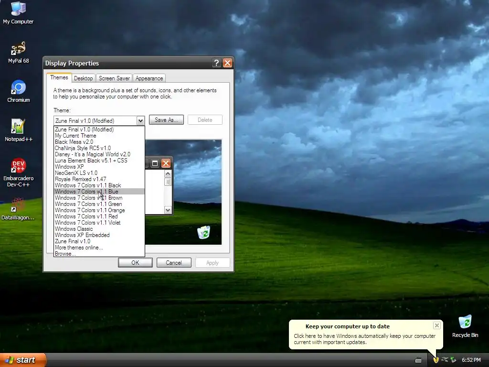This screenshot has height=367, width=489.
Task: Select Royale Remixed v1.47 theme
Action: [99, 179]
